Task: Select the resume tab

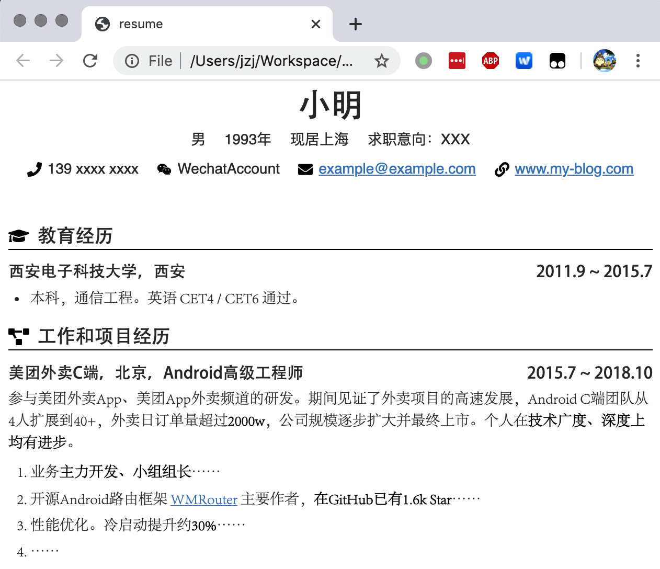Action: click(x=207, y=24)
